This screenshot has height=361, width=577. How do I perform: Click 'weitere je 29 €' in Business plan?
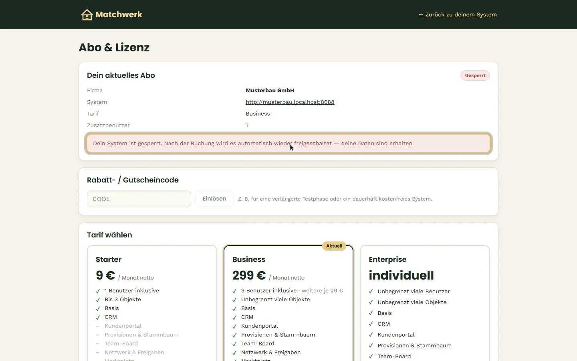click(323, 291)
